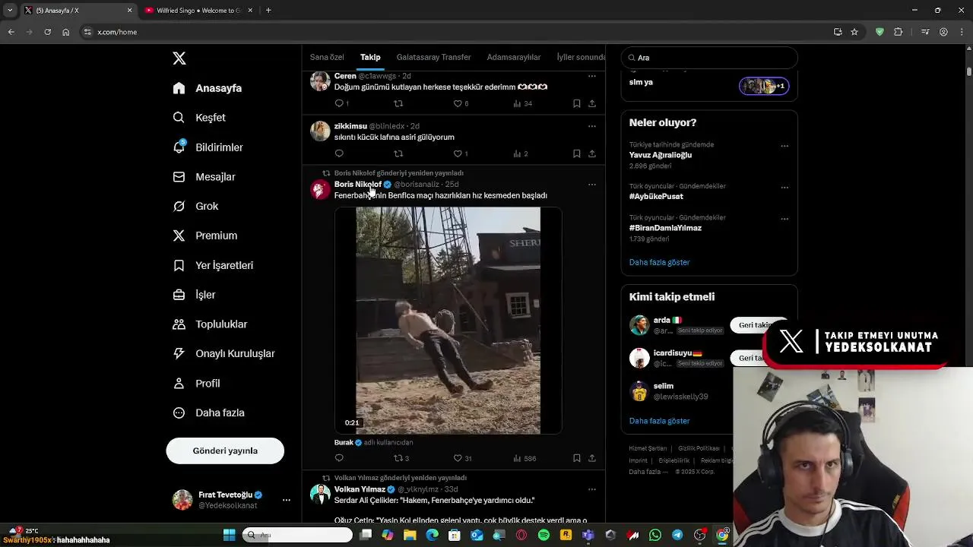Open Yavuz Ağıralioğlu trending topic
This screenshot has height=547, width=973.
tap(661, 155)
